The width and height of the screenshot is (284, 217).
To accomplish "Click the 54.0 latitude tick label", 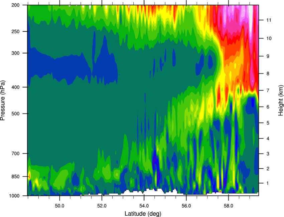I will [x=144, y=206].
